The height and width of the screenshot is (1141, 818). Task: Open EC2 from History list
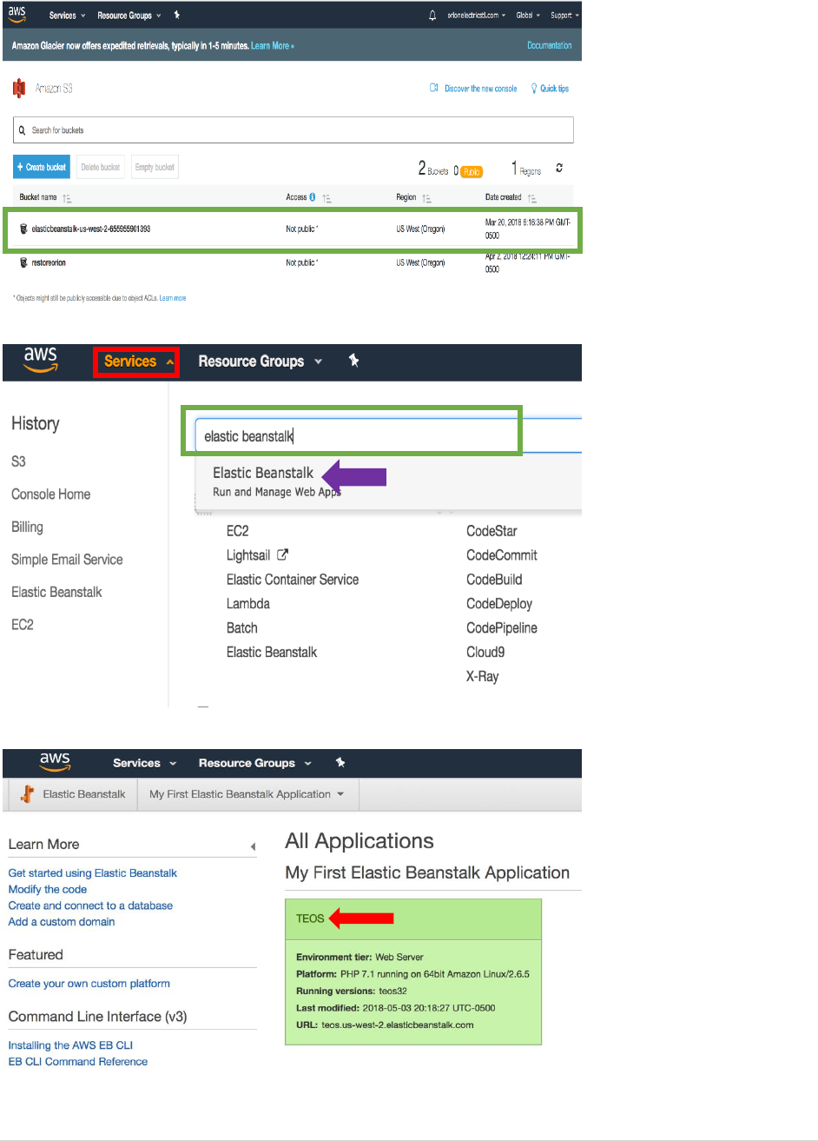point(22,625)
